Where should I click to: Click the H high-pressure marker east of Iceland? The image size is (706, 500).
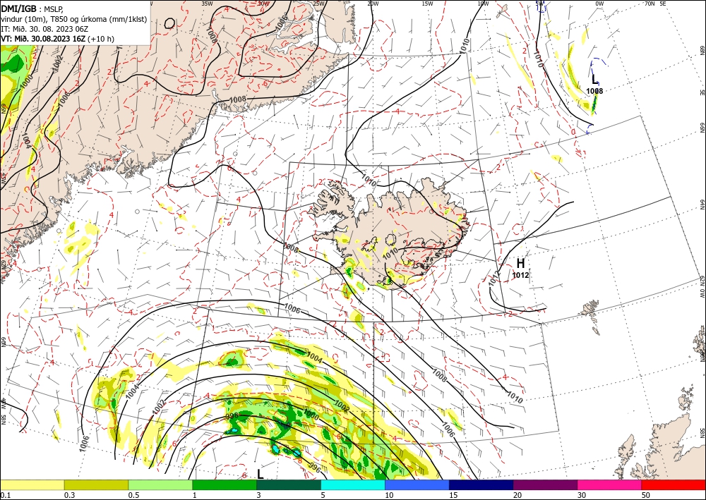(x=520, y=264)
